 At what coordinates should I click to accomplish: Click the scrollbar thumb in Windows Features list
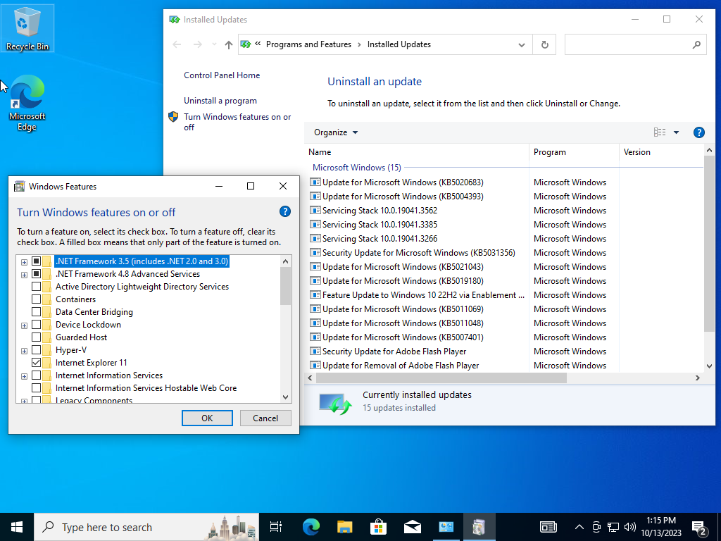coord(286,286)
